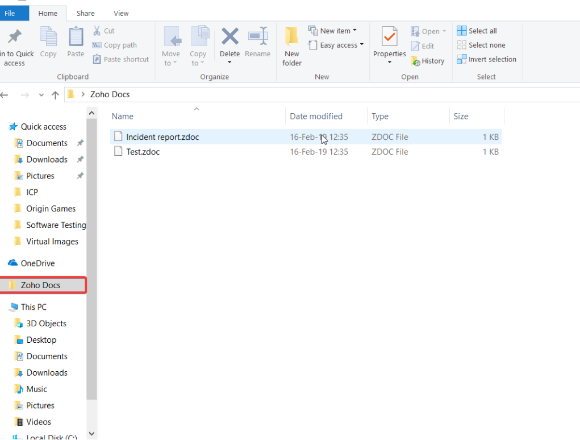Click the Cut scissors icon
The image size is (580, 440).
coord(97,31)
